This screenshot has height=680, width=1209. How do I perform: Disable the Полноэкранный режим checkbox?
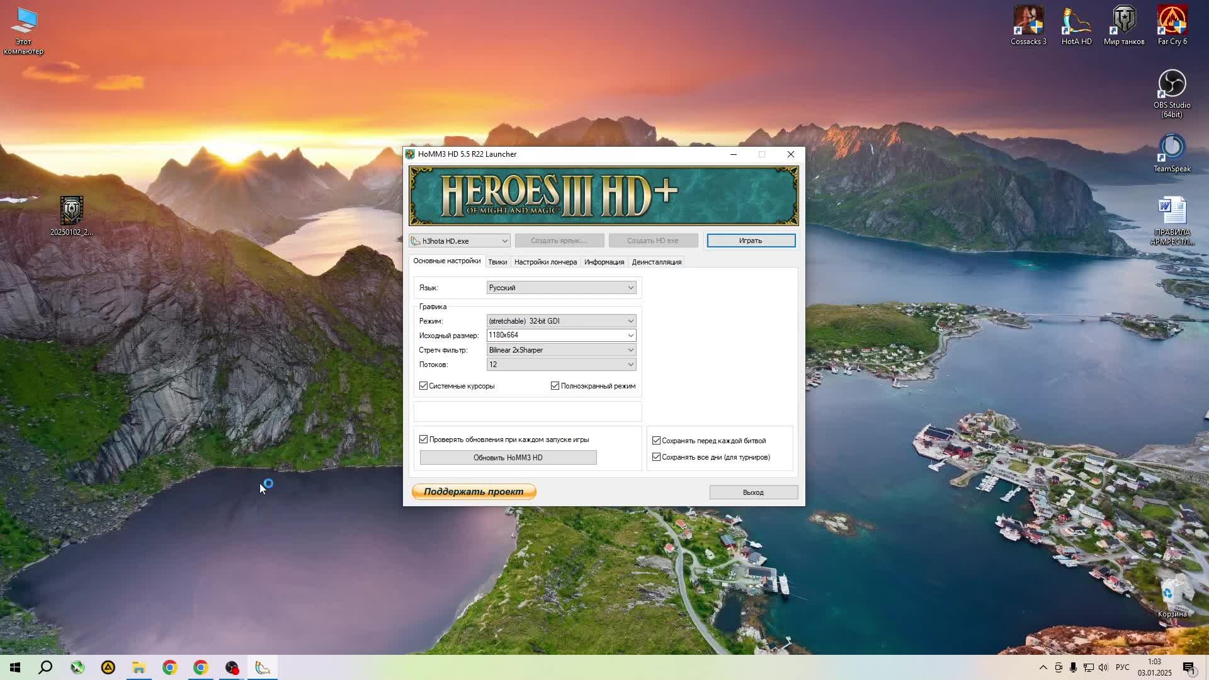click(x=555, y=386)
